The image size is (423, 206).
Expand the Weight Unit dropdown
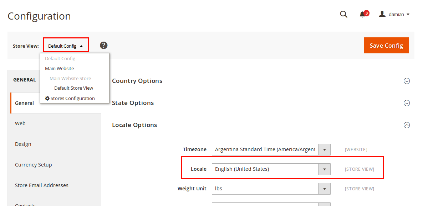click(x=324, y=189)
